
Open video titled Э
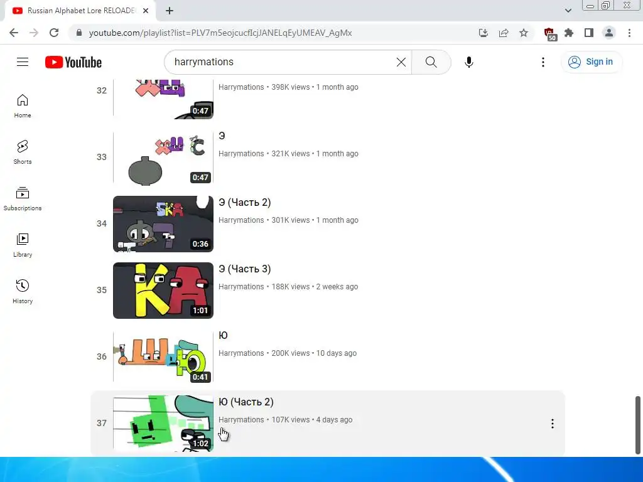(222, 136)
